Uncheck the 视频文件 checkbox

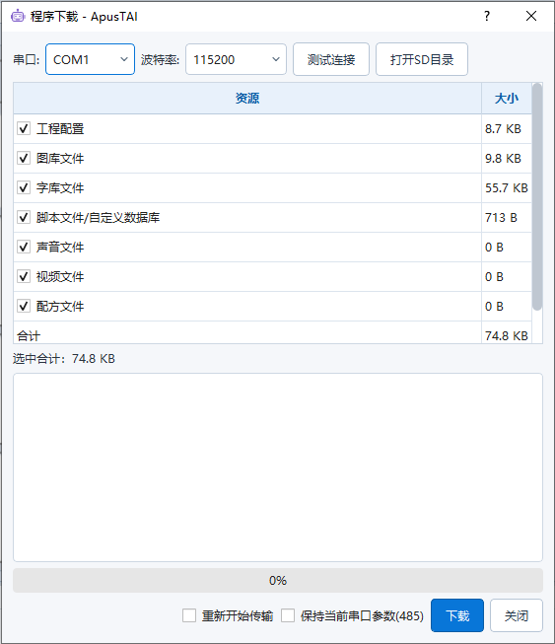(x=24, y=276)
